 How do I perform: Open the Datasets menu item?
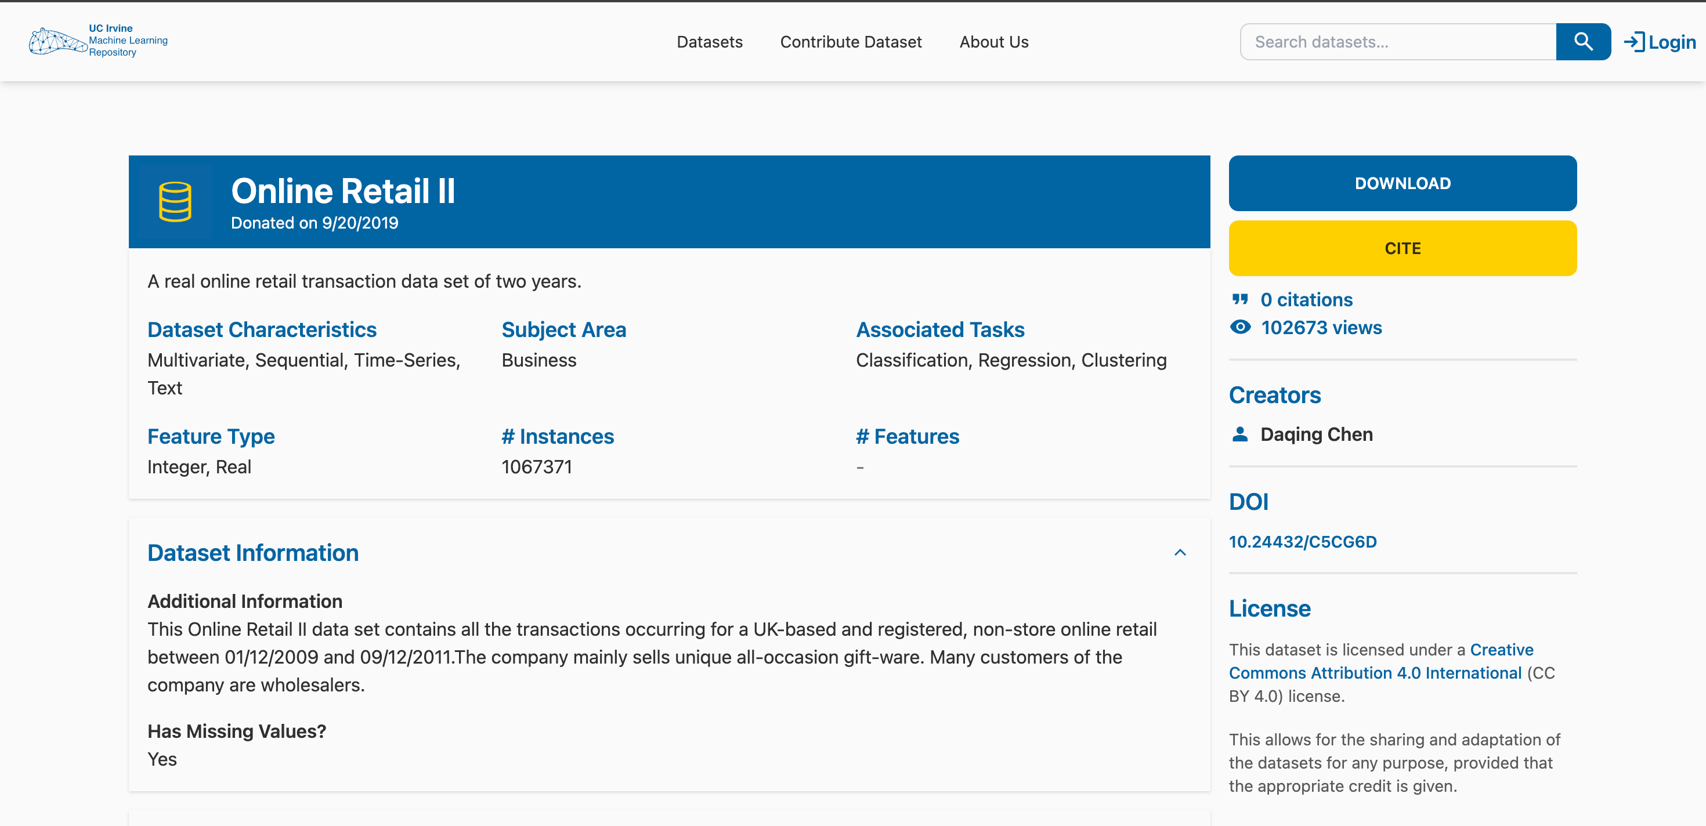click(x=709, y=42)
